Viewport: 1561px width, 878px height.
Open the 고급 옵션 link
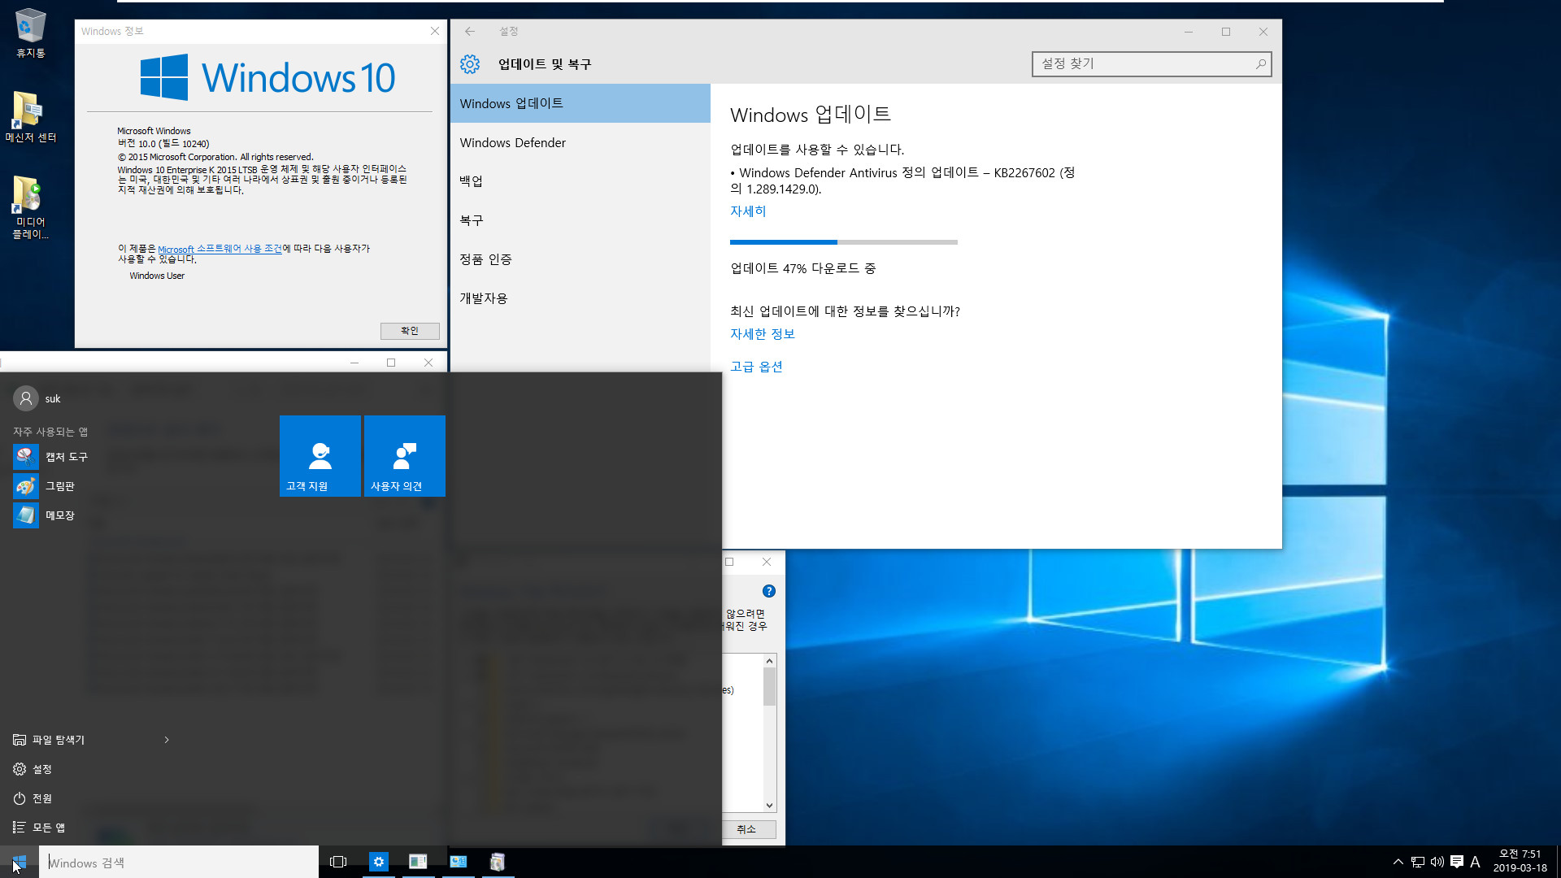756,367
